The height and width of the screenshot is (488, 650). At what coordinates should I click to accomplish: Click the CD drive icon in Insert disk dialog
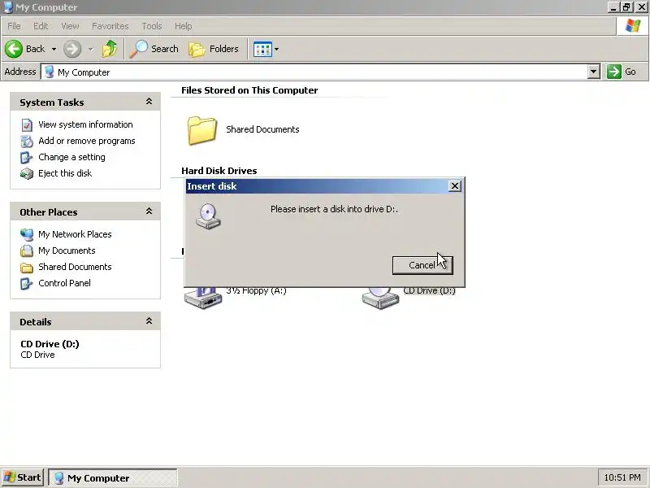coord(208,216)
